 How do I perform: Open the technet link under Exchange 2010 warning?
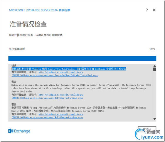point(61,114)
